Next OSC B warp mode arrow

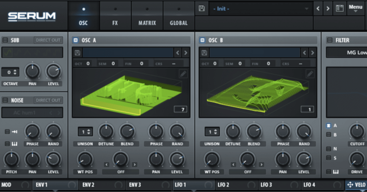[x=261, y=165]
